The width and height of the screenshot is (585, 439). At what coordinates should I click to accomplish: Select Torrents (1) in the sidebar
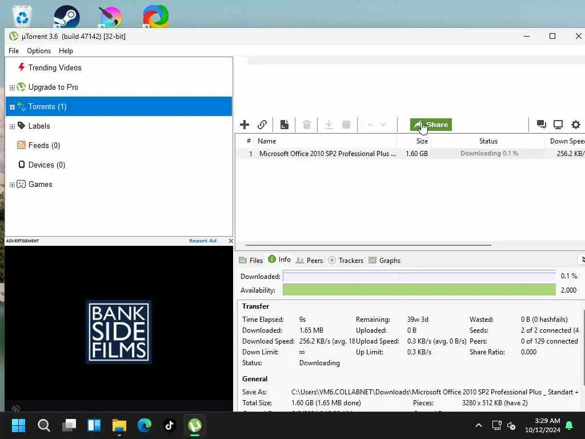point(119,106)
